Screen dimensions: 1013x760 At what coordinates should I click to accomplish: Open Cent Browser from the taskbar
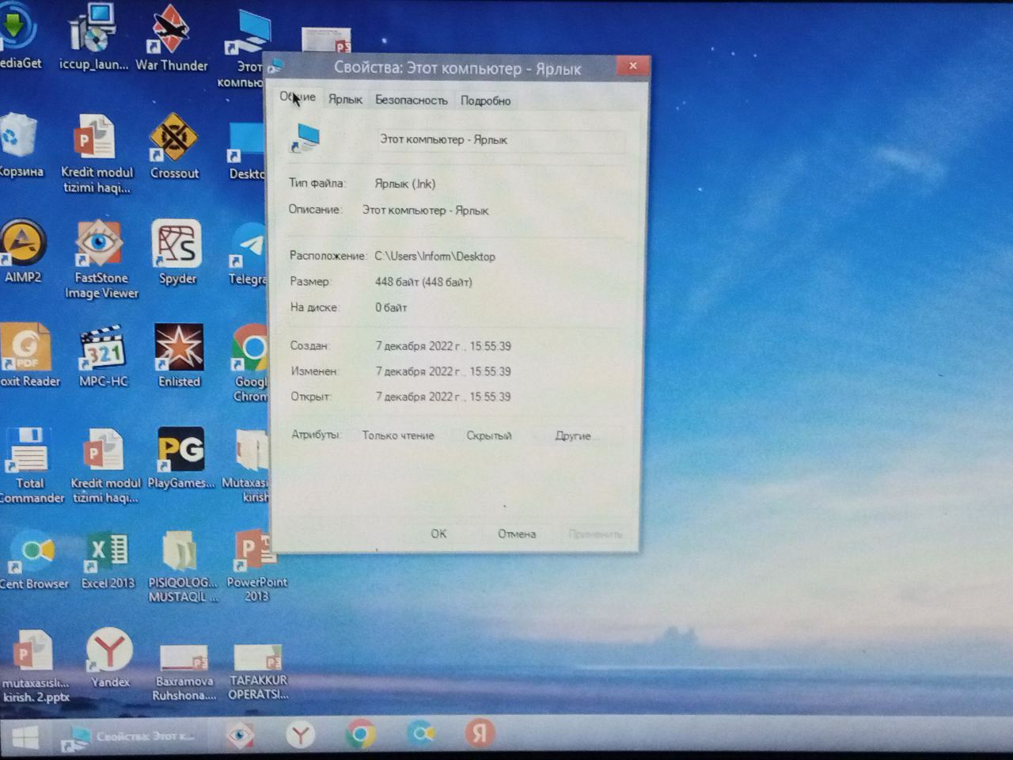coord(420,734)
